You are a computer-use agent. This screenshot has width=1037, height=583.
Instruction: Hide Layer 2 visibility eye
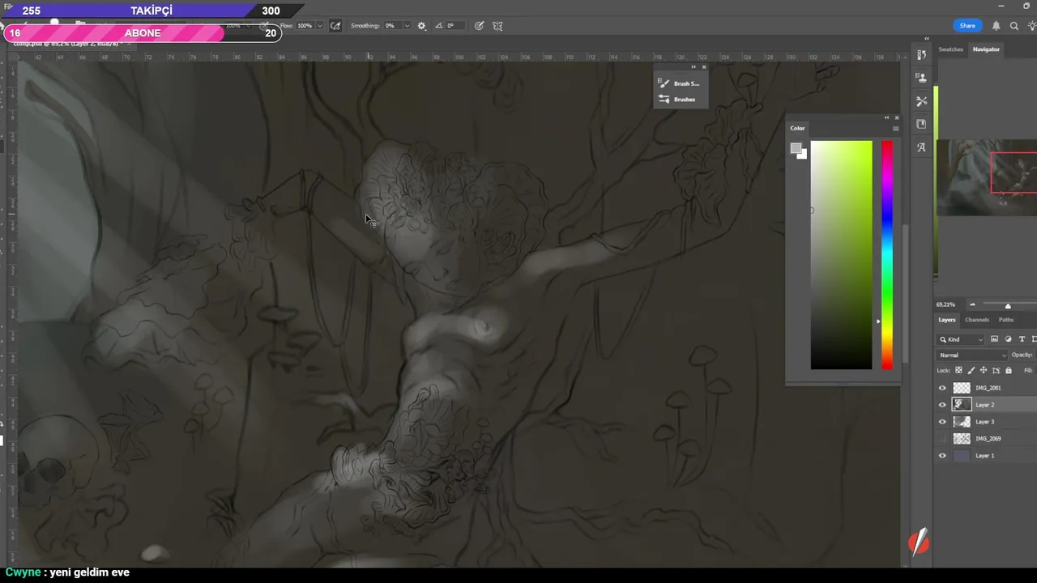[942, 405]
